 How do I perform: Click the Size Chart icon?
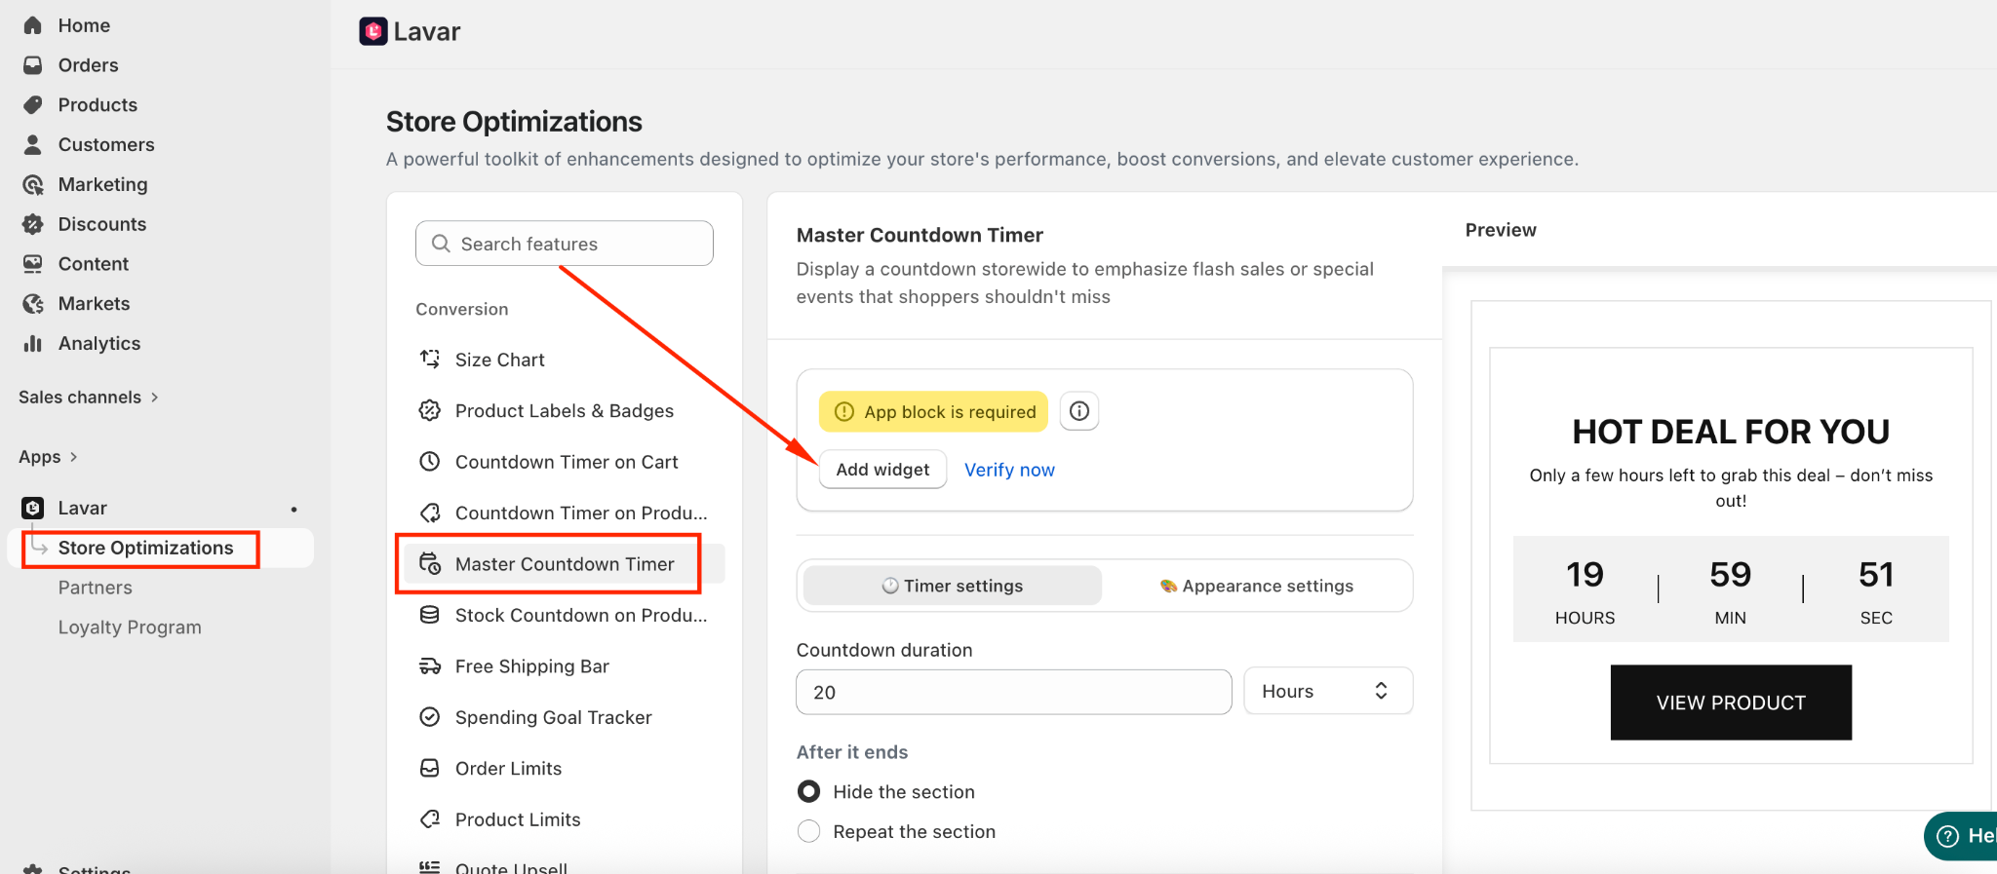pyautogui.click(x=429, y=360)
